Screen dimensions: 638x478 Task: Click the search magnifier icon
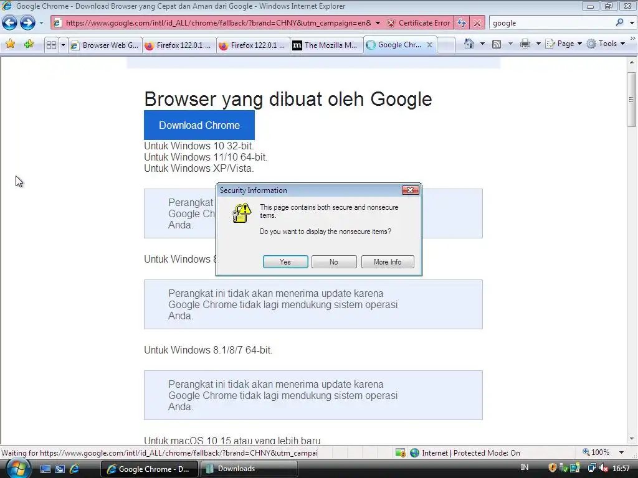pyautogui.click(x=619, y=22)
